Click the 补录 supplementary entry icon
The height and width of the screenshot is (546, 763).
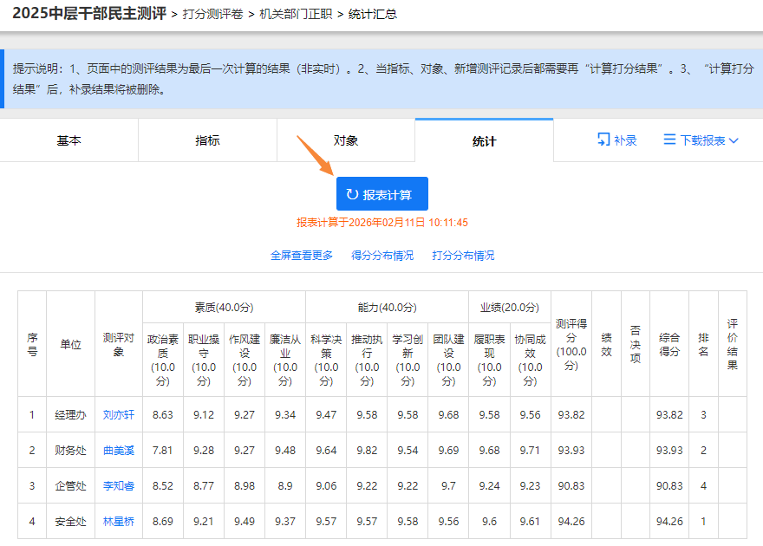(x=603, y=140)
